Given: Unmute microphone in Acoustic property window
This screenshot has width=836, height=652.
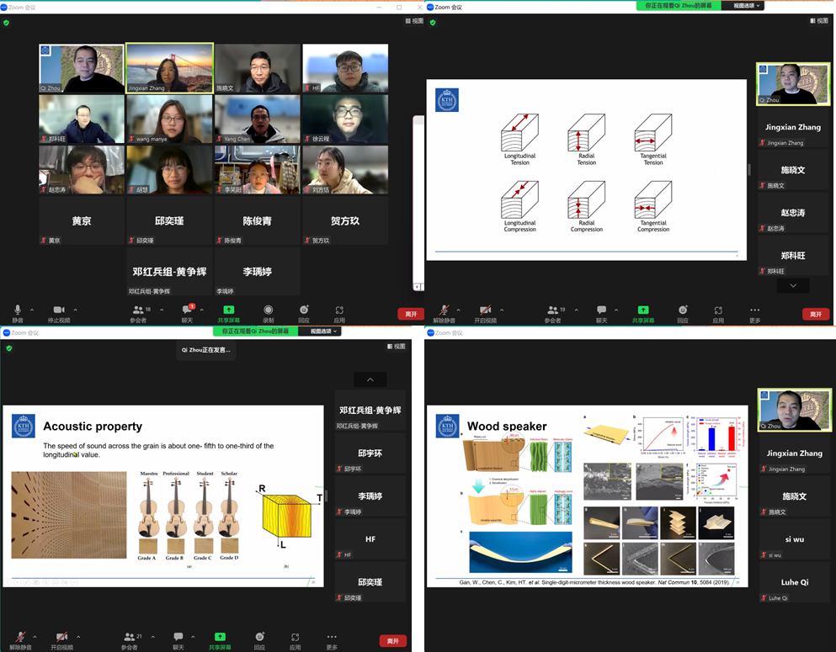Looking at the screenshot, I should point(19,638).
